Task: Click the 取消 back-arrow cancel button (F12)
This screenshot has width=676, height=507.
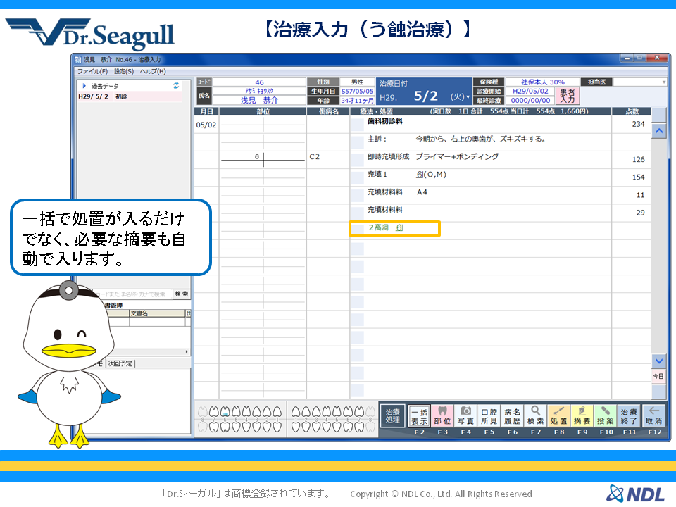Action: coord(653,415)
